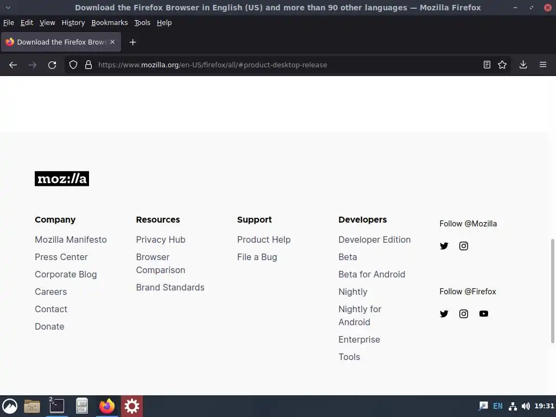This screenshot has height=417, width=556.
Task: Go back to the previous page
Action: pyautogui.click(x=13, y=65)
